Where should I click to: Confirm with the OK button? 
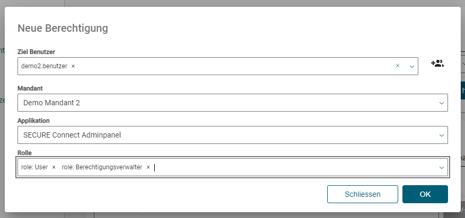point(425,194)
